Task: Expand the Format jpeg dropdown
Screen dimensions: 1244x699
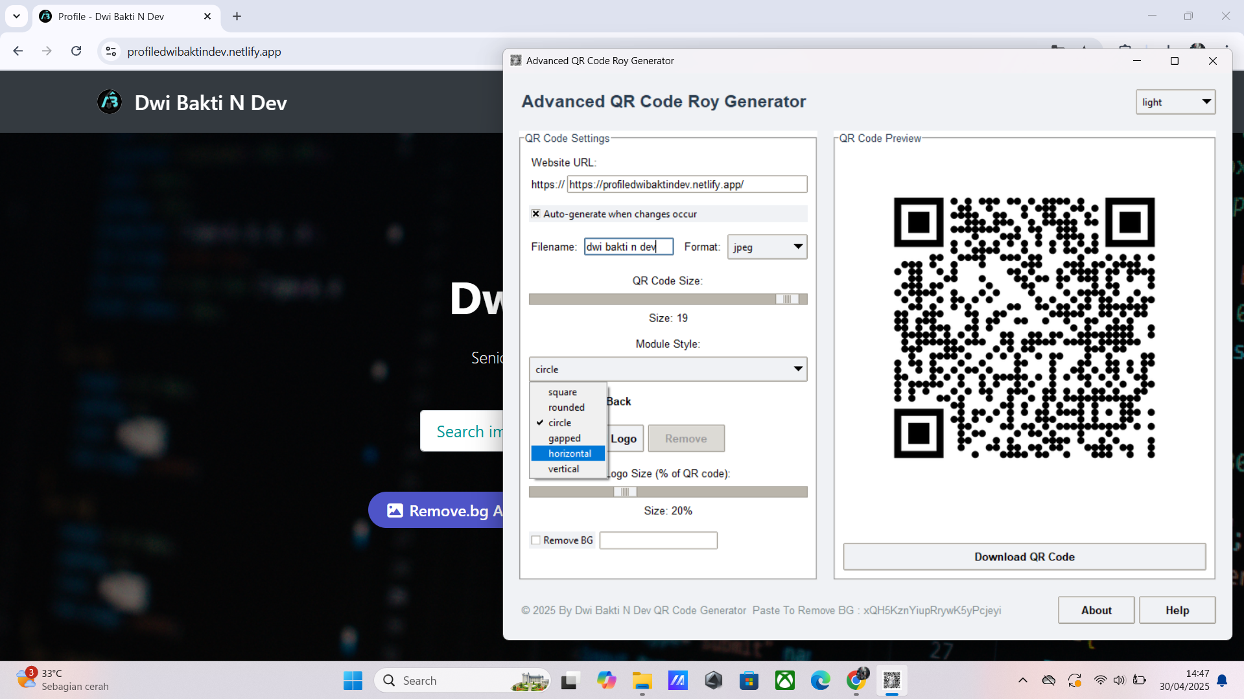Action: 767,247
